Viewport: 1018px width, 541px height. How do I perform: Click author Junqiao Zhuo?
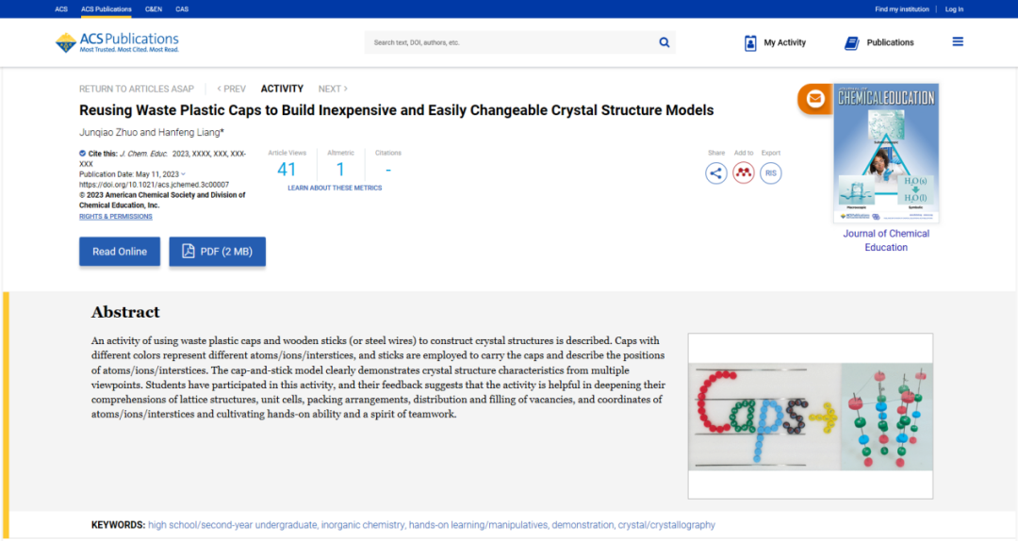108,133
